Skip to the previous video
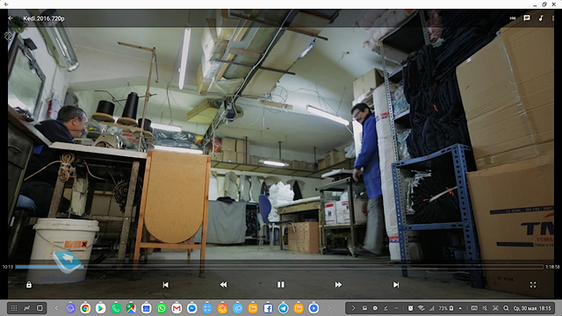The height and width of the screenshot is (316, 562). point(166,284)
